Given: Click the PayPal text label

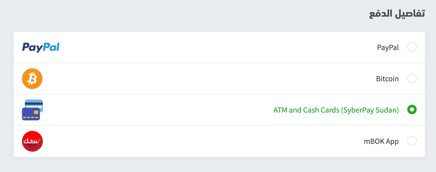Looking at the screenshot, I should point(388,47).
